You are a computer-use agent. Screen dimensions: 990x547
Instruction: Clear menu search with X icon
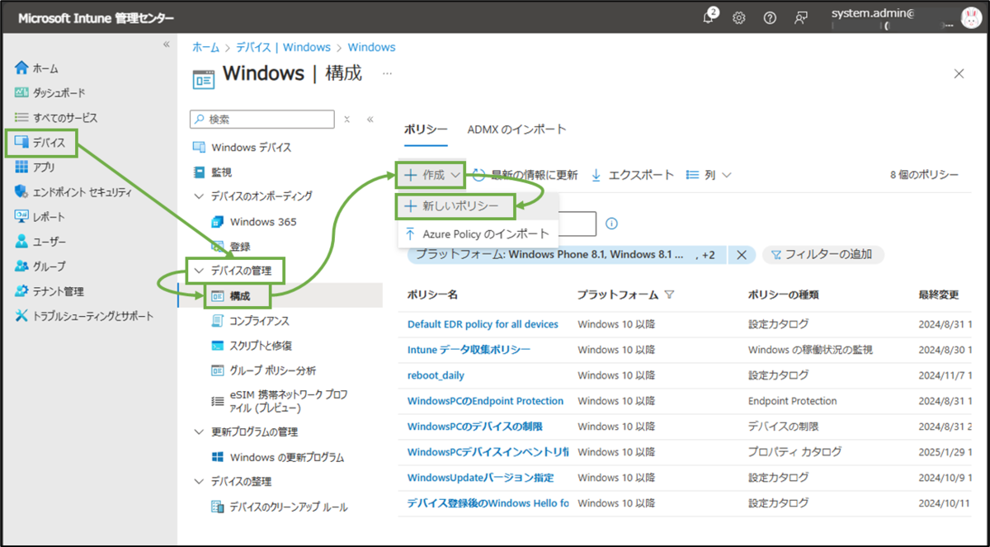coord(347,119)
